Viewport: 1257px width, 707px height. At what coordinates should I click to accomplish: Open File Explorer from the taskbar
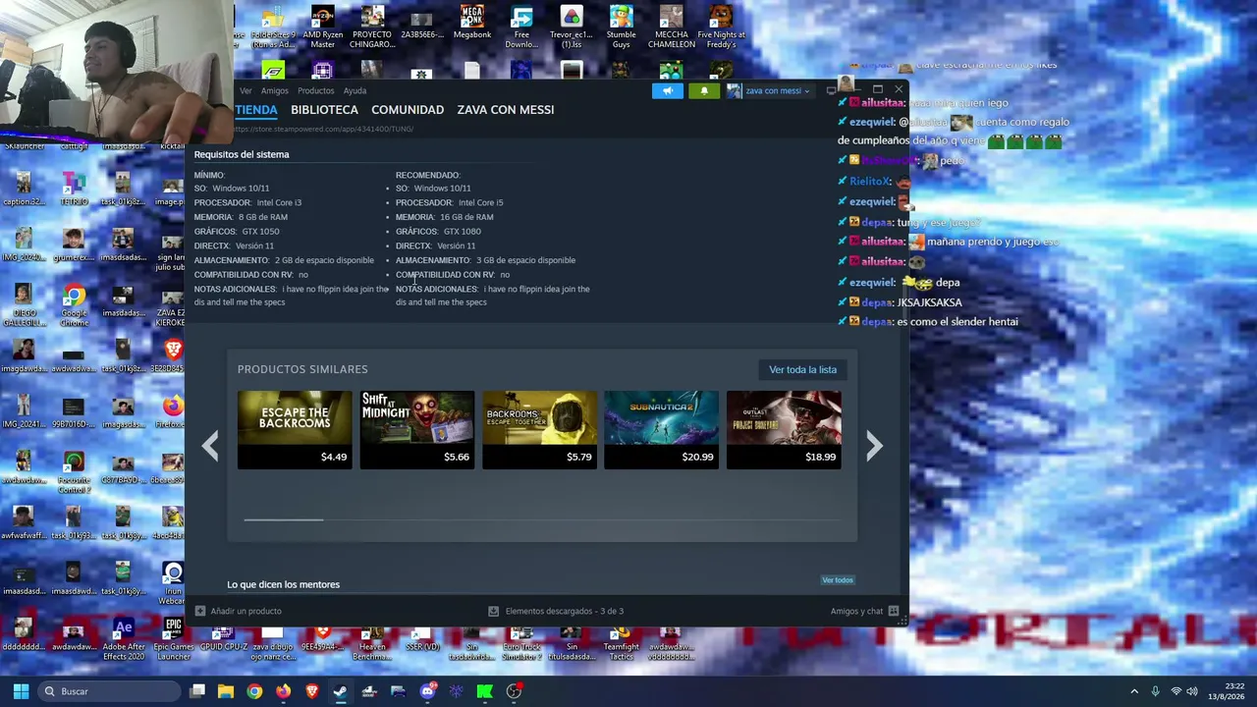[225, 691]
